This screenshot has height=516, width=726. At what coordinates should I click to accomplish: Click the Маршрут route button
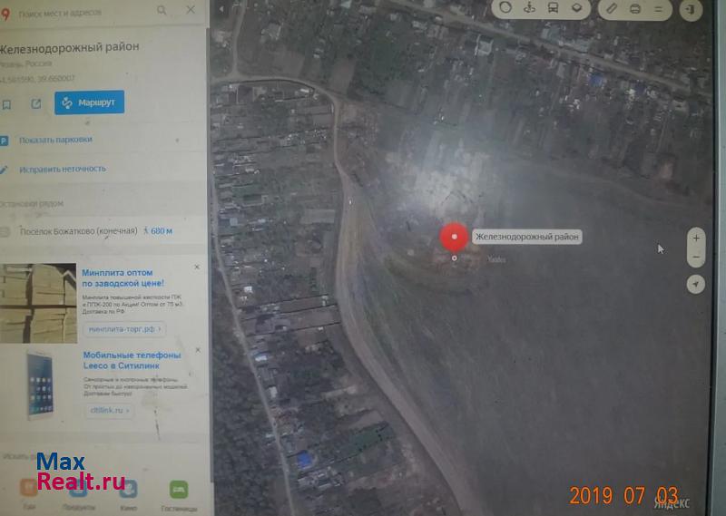(89, 102)
